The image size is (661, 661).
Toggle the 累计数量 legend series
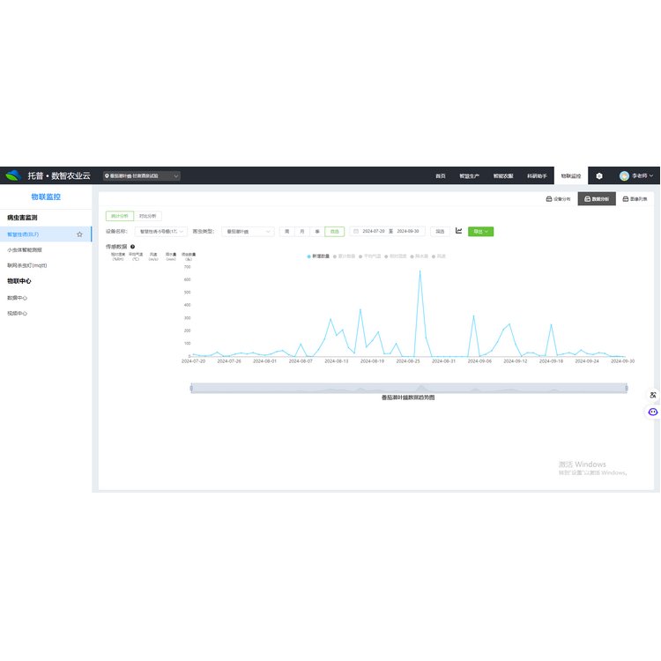click(345, 256)
